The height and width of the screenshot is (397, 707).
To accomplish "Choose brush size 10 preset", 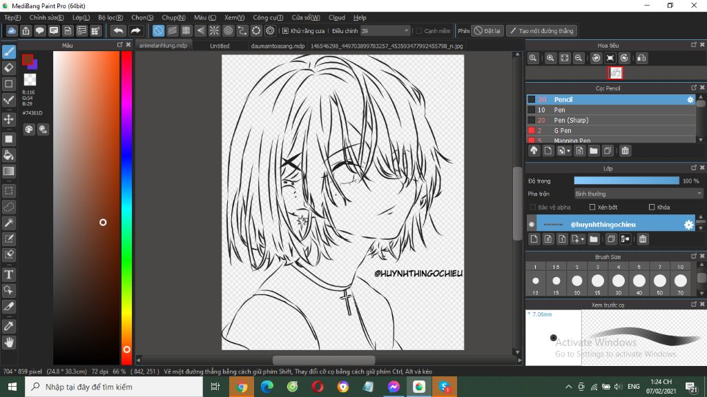I will 680,267.
